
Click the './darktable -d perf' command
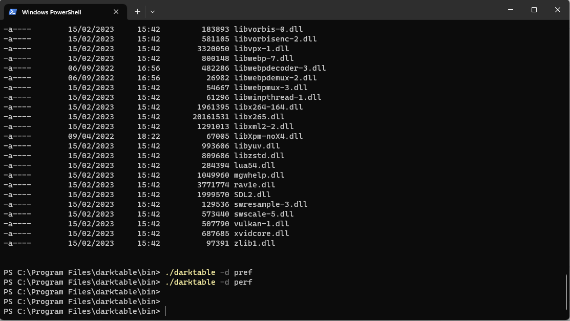[x=208, y=282]
